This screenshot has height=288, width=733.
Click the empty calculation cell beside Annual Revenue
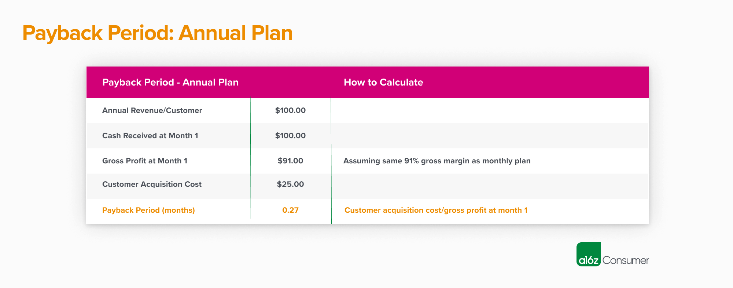(490, 110)
